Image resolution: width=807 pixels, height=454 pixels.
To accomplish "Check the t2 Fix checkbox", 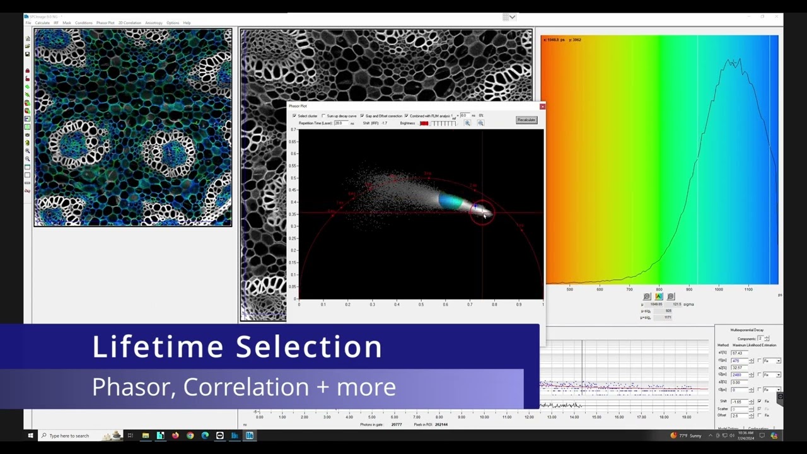I will [x=759, y=375].
